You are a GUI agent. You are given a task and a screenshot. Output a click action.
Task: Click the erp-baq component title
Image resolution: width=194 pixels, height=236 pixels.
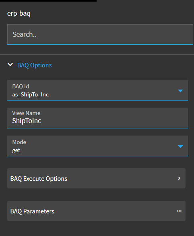coord(19,14)
